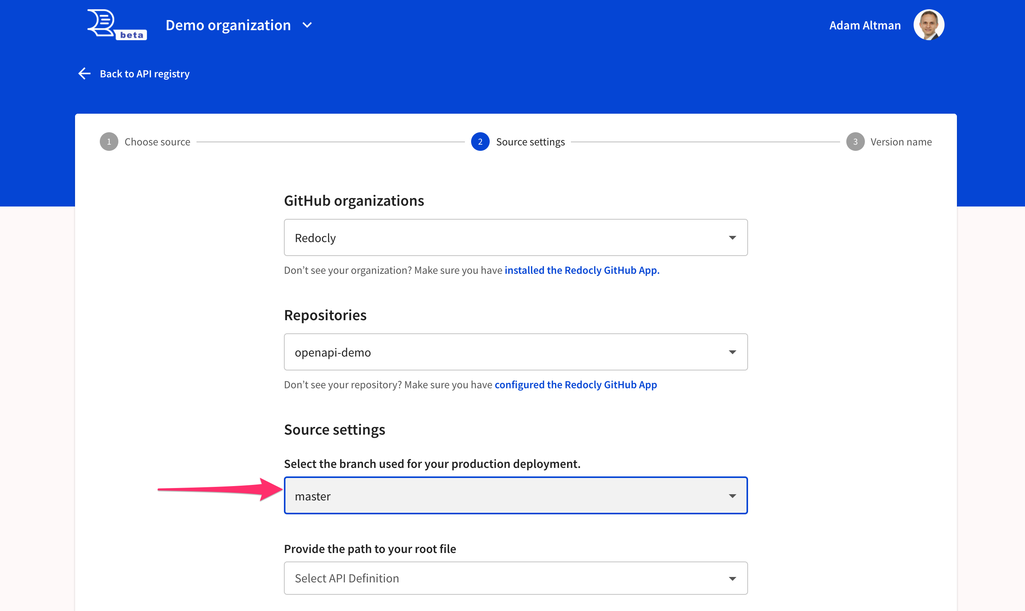1025x611 pixels.
Task: Click the step 2 Source settings icon
Action: point(480,141)
